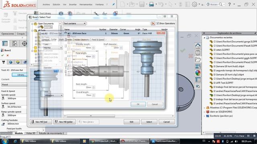
Task: Expand the Abrir en SOLIDWORKS node
Action: [x=204, y=112]
